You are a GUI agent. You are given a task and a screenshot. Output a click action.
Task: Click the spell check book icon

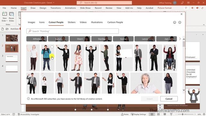point(14,114)
